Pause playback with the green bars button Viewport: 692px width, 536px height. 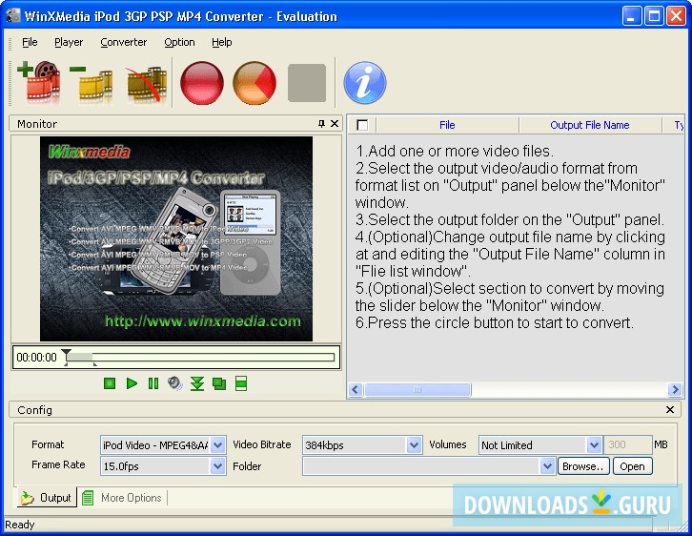click(153, 383)
